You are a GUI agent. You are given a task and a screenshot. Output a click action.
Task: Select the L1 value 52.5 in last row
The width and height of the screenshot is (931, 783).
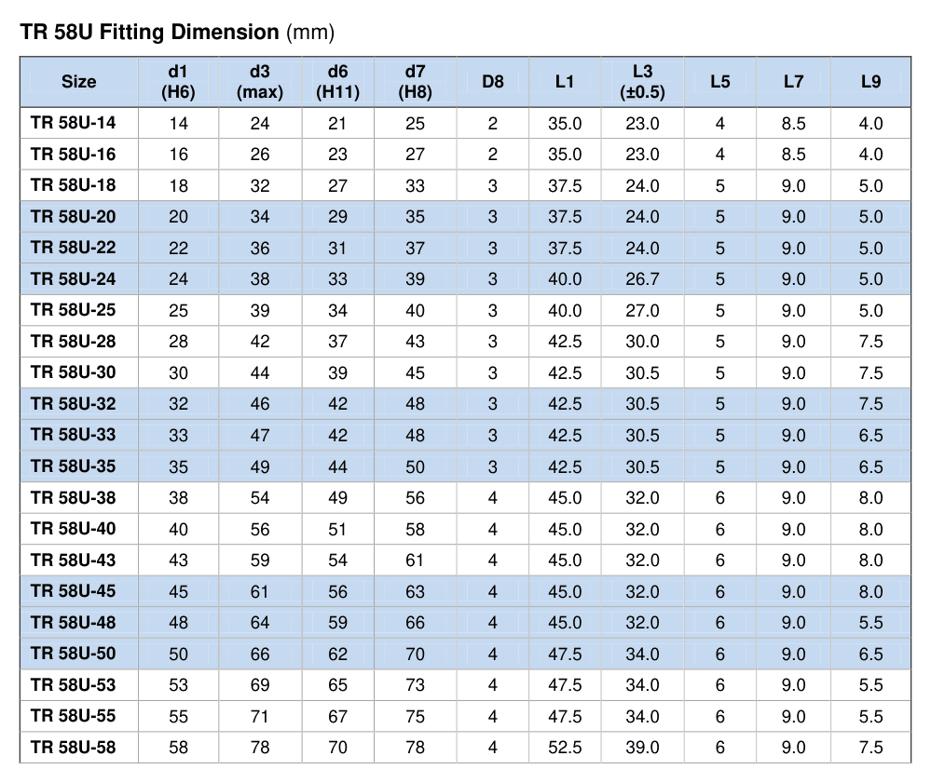point(565,748)
